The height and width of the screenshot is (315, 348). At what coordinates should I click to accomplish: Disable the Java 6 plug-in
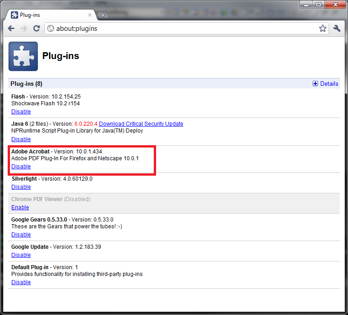click(x=21, y=139)
